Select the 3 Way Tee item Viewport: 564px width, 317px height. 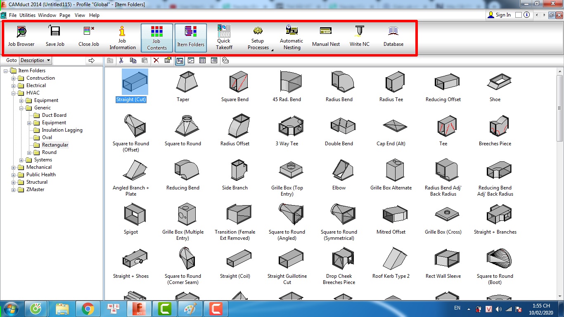tap(287, 130)
